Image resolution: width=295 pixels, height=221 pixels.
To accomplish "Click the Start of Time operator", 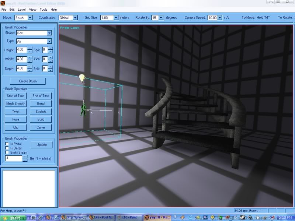I will pos(15,96).
